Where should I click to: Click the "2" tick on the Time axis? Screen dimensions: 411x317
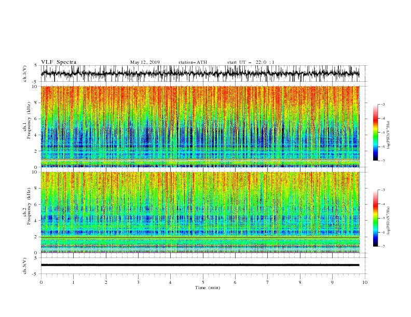tap(106, 282)
